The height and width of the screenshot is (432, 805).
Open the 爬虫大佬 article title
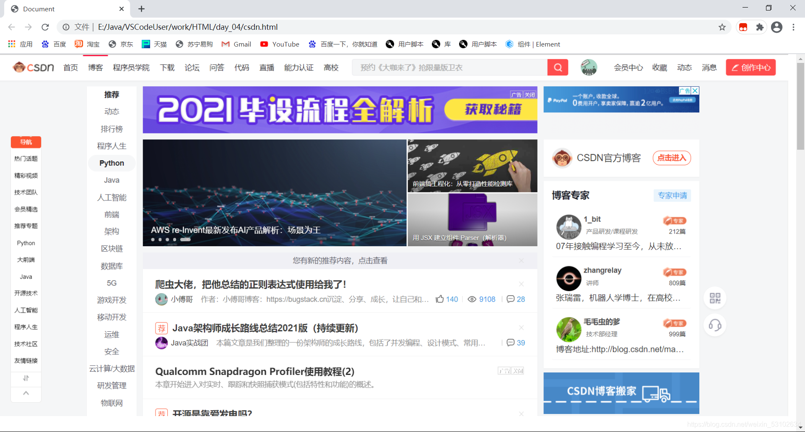251,284
